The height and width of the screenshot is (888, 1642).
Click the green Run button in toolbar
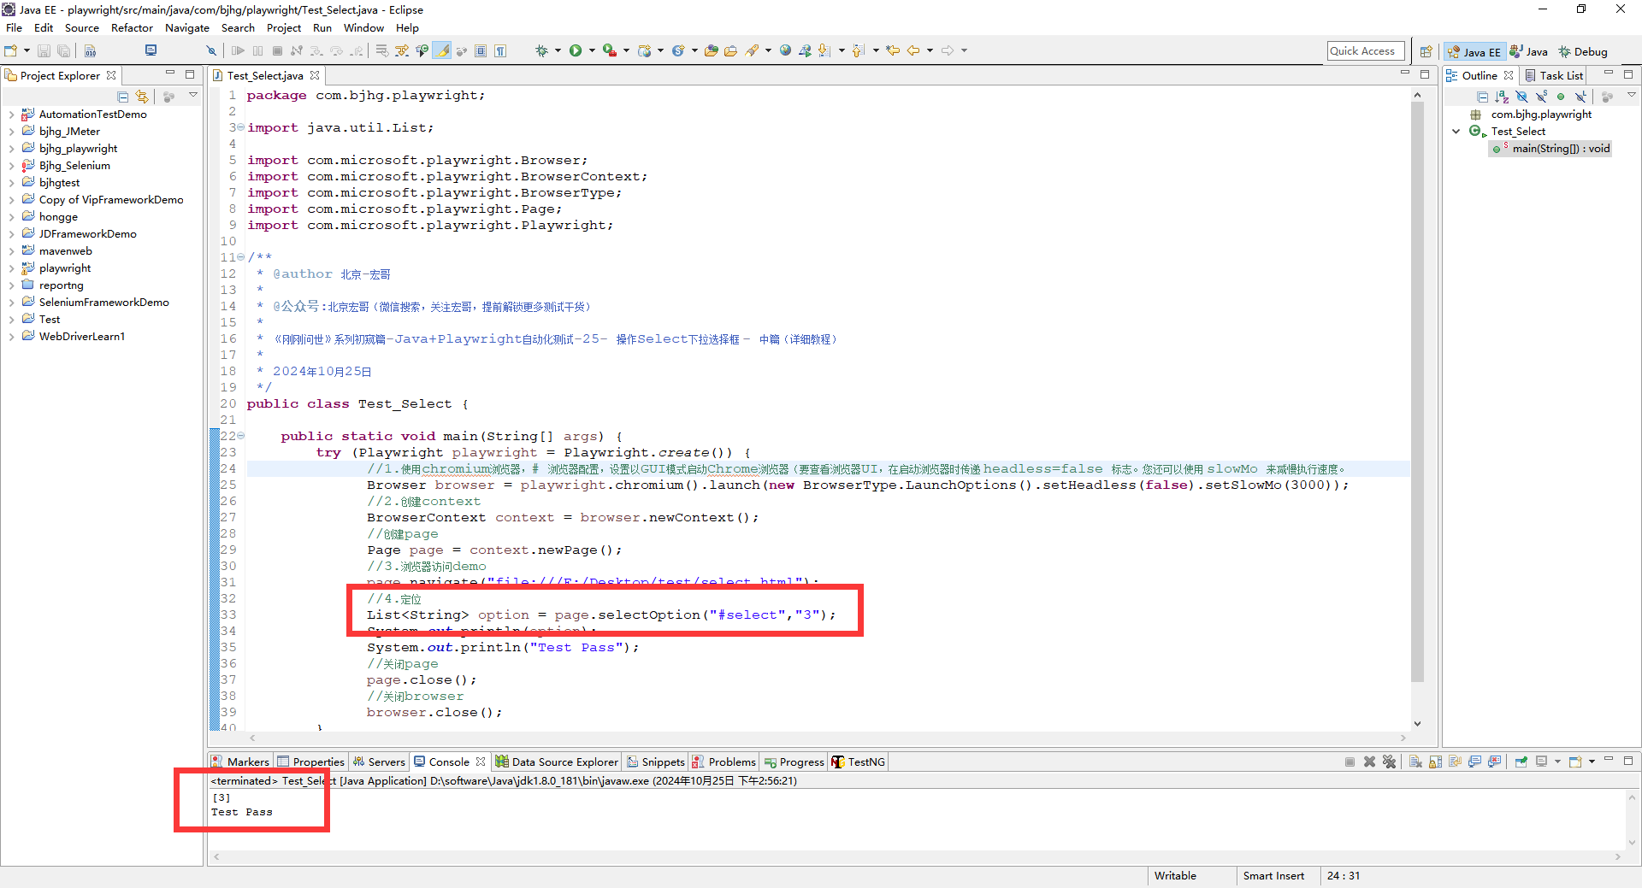[x=576, y=50]
